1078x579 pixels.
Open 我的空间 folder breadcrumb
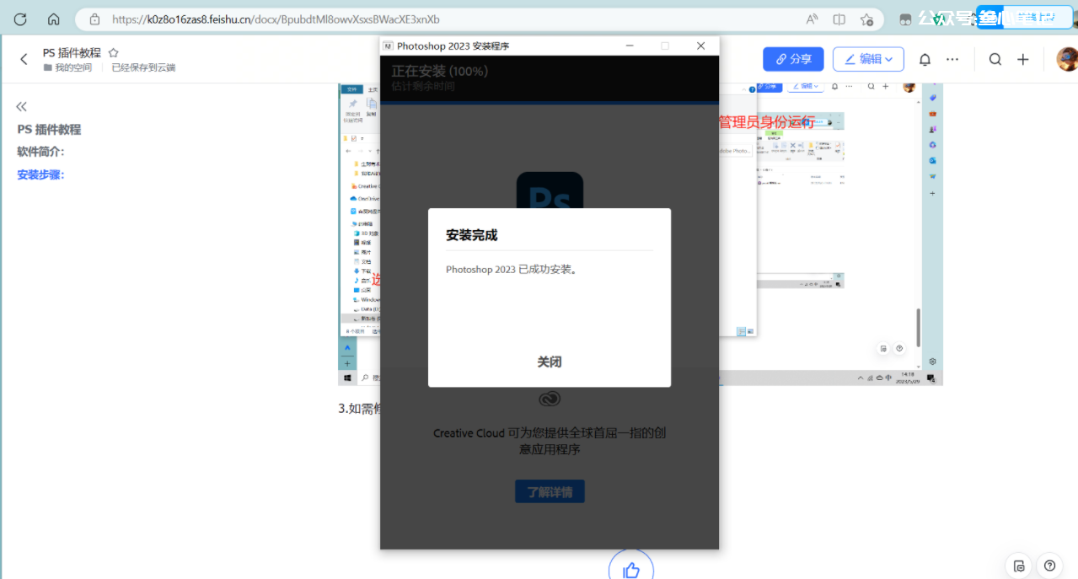pyautogui.click(x=67, y=67)
